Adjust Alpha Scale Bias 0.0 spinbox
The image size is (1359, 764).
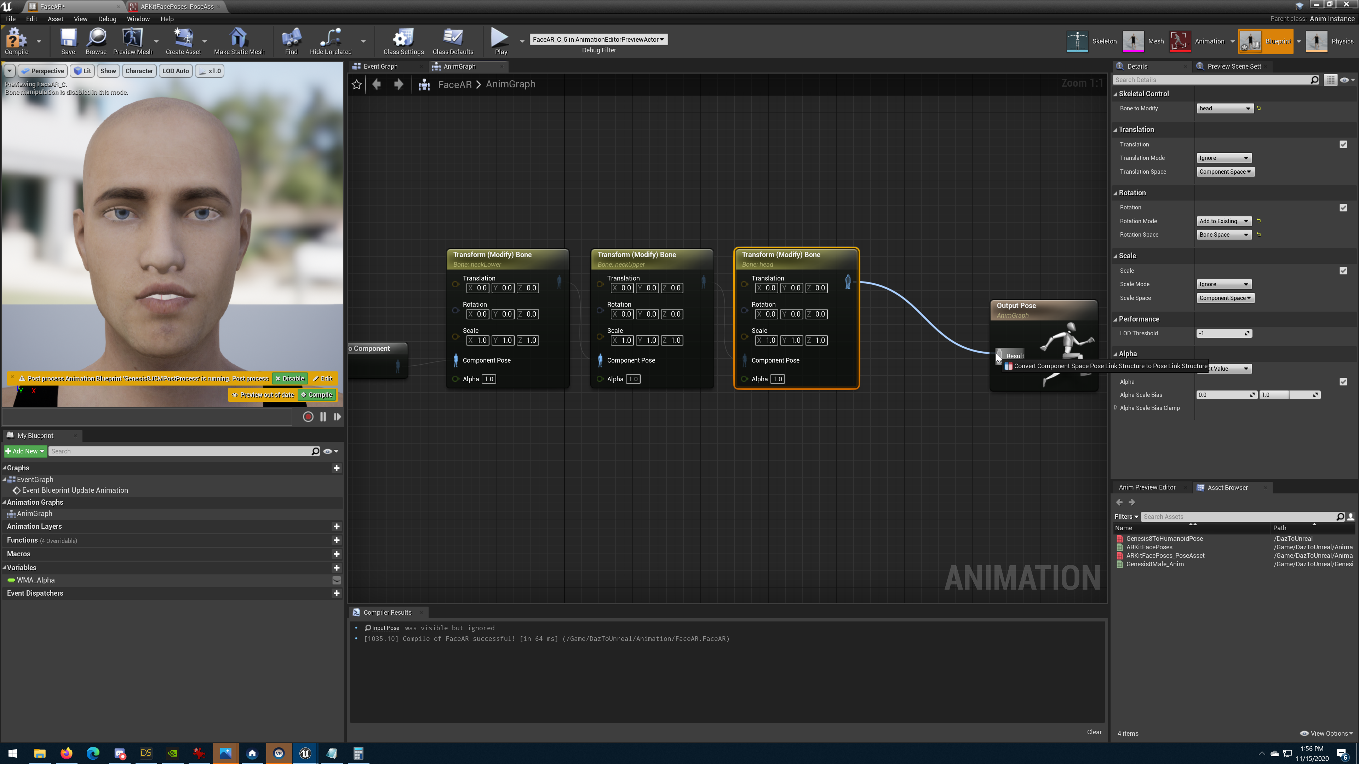click(1227, 395)
